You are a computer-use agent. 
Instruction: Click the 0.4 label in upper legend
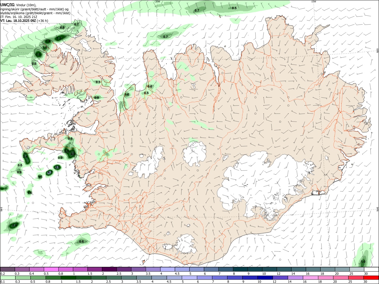(32, 274)
